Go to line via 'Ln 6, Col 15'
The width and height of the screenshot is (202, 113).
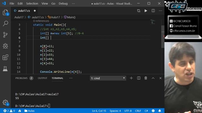99,111
